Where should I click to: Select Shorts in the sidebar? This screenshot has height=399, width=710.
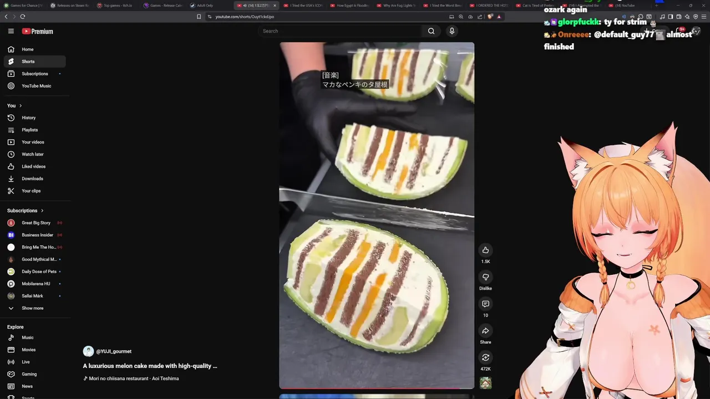34,62
